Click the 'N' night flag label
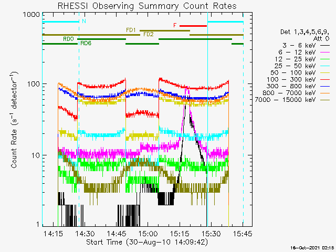336x252 pixels. tap(84, 21)
